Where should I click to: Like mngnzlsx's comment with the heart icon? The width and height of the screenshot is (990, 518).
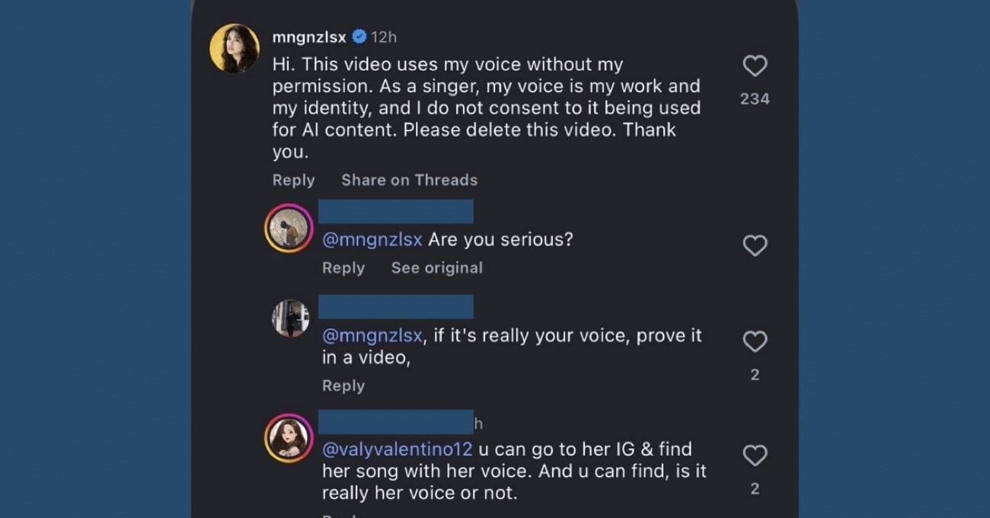point(755,66)
